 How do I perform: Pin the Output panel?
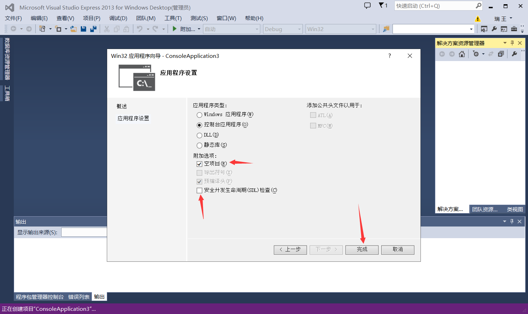[x=512, y=222]
